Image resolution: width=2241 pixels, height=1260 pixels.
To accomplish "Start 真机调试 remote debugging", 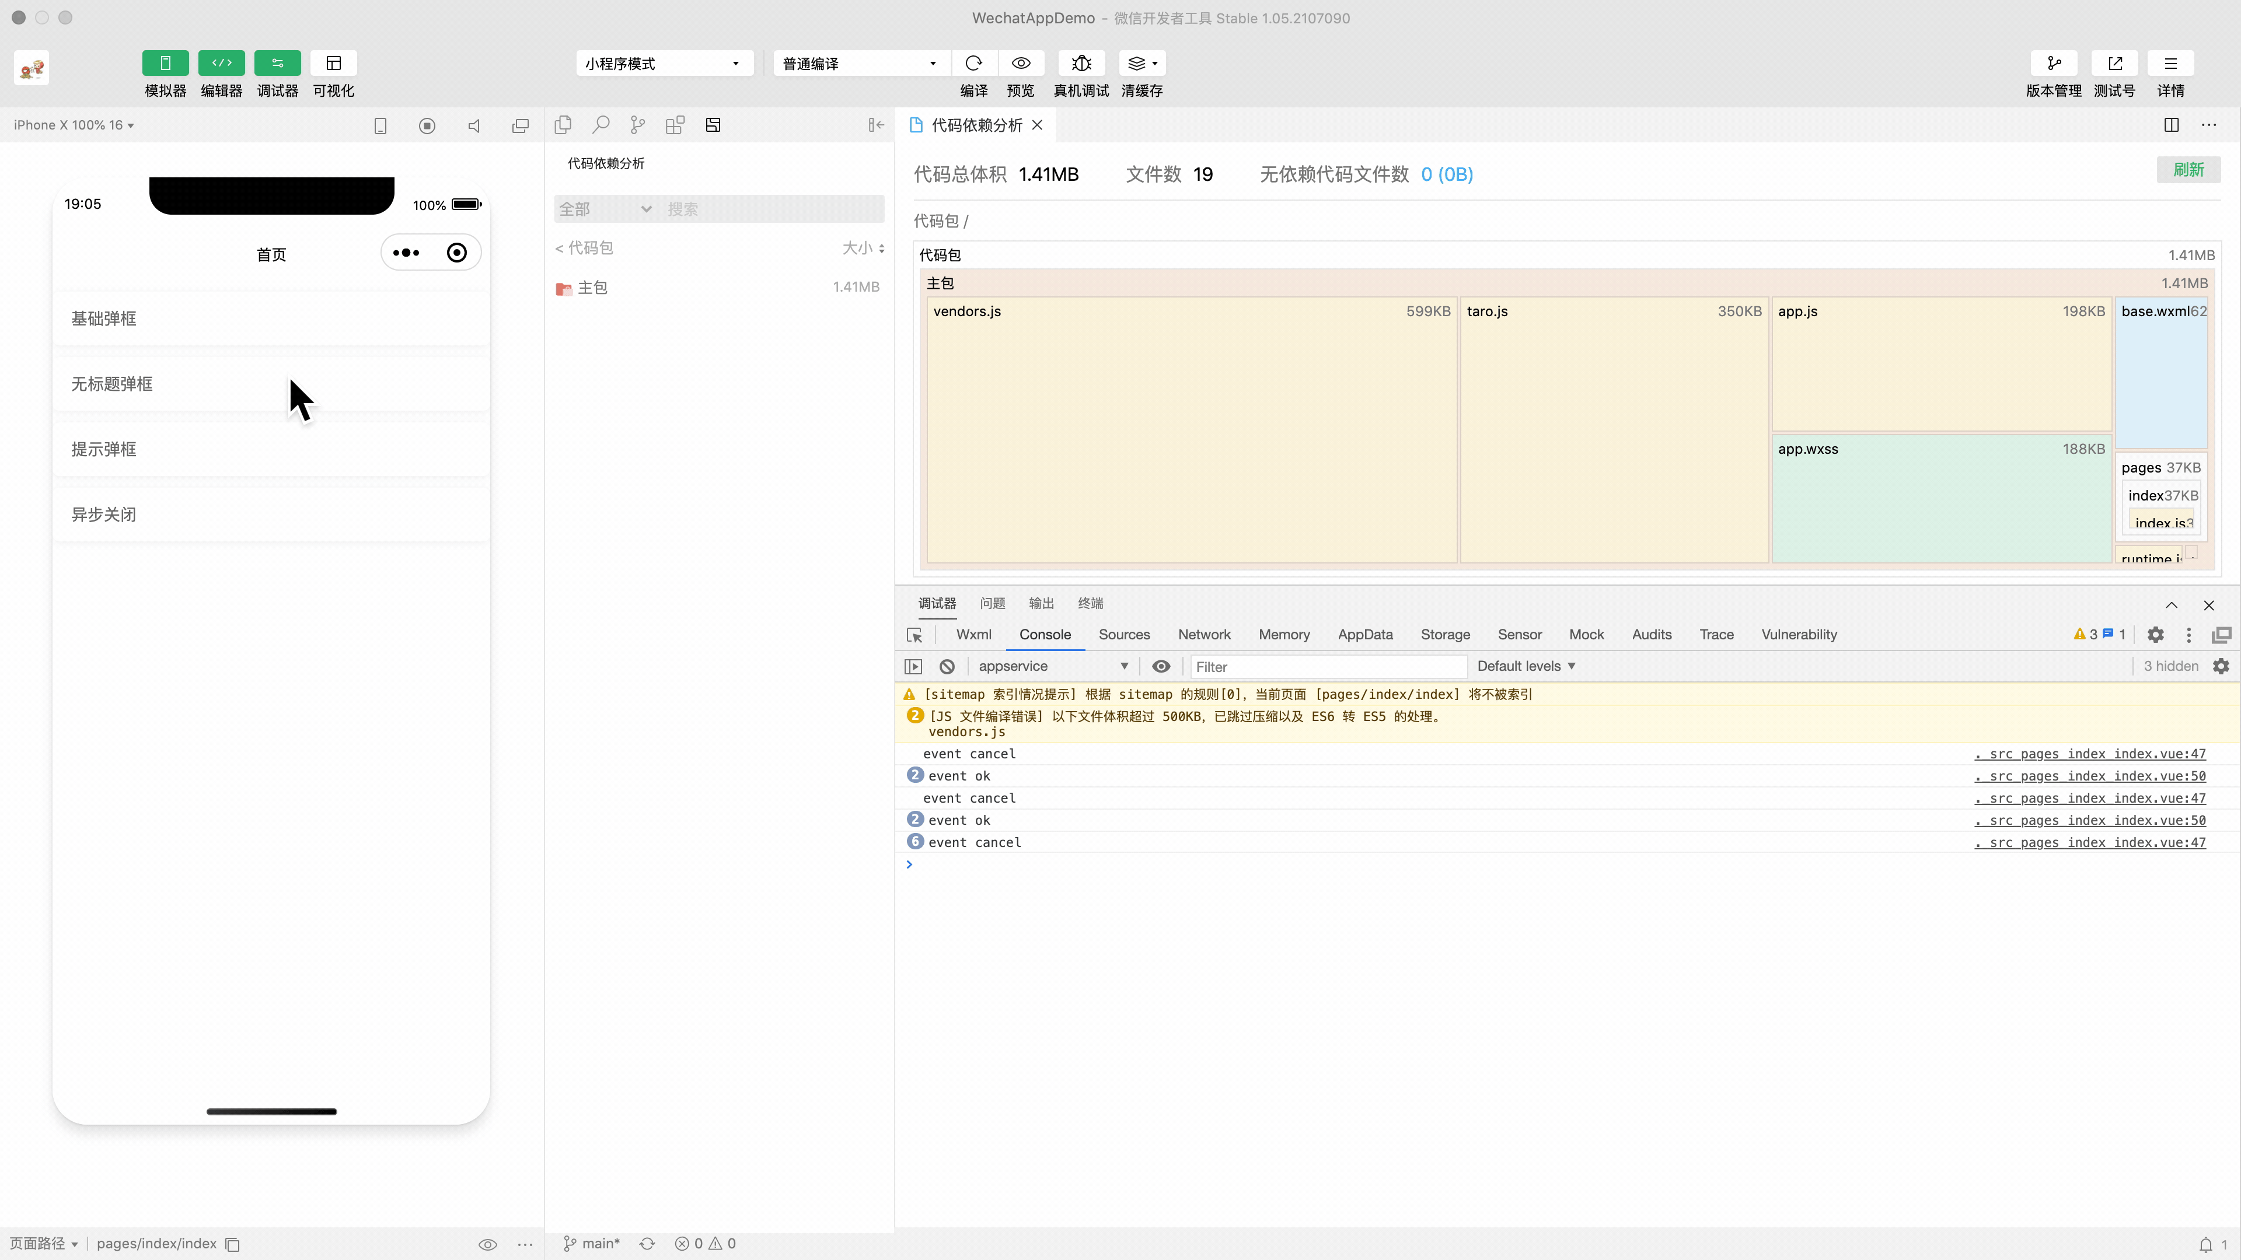I will (1080, 62).
